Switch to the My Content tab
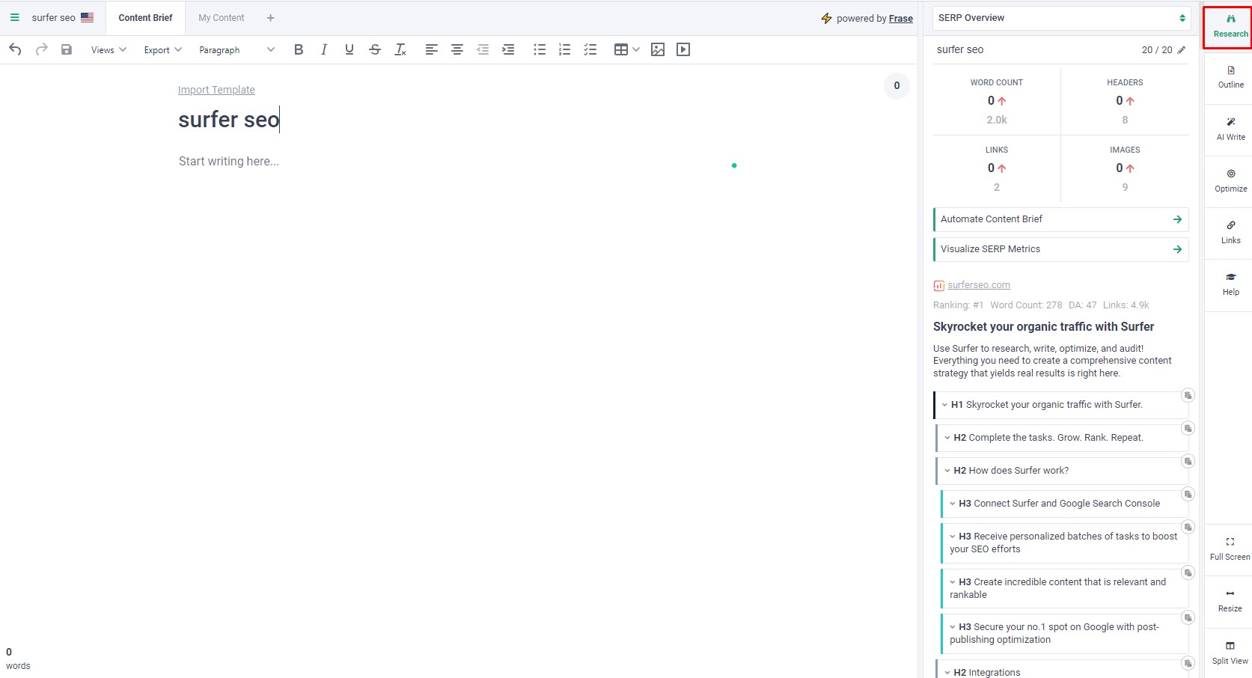1252x678 pixels. coord(222,18)
